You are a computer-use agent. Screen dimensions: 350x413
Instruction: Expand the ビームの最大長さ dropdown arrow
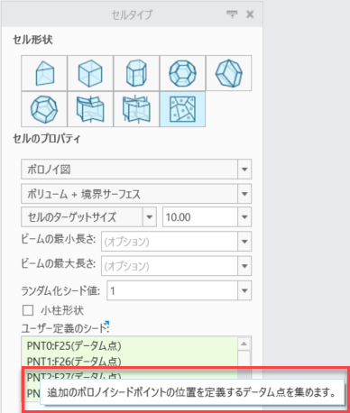(x=244, y=266)
